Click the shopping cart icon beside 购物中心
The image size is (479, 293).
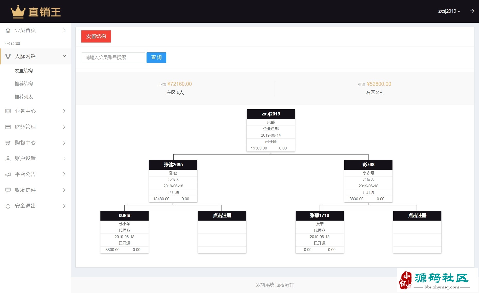click(8, 143)
